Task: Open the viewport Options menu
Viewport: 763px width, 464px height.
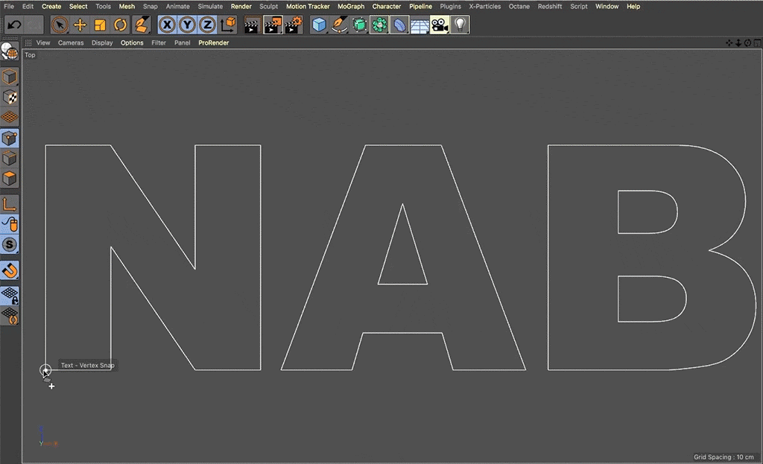Action: pyautogui.click(x=132, y=42)
